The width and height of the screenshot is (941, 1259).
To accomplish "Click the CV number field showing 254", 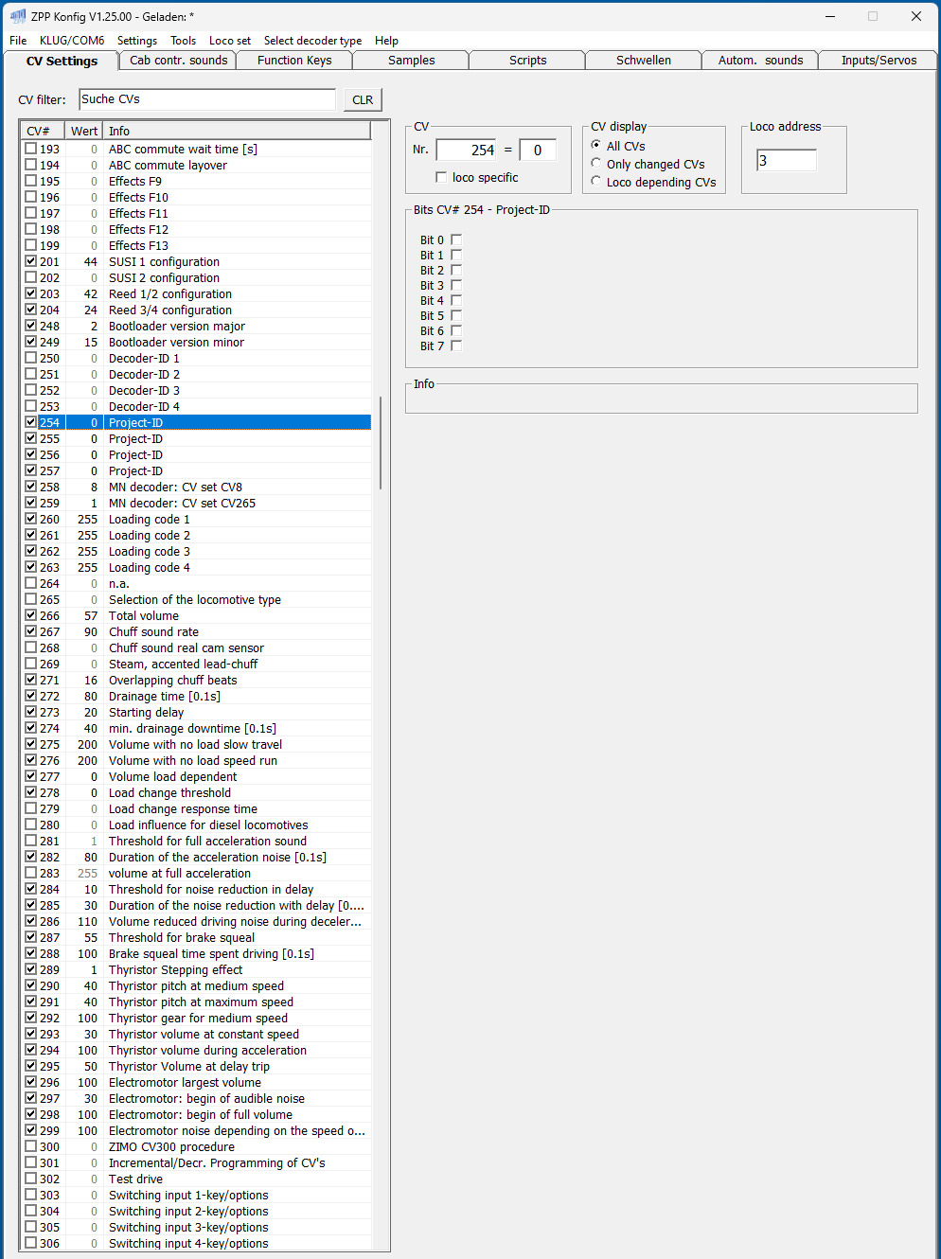I will pyautogui.click(x=467, y=150).
